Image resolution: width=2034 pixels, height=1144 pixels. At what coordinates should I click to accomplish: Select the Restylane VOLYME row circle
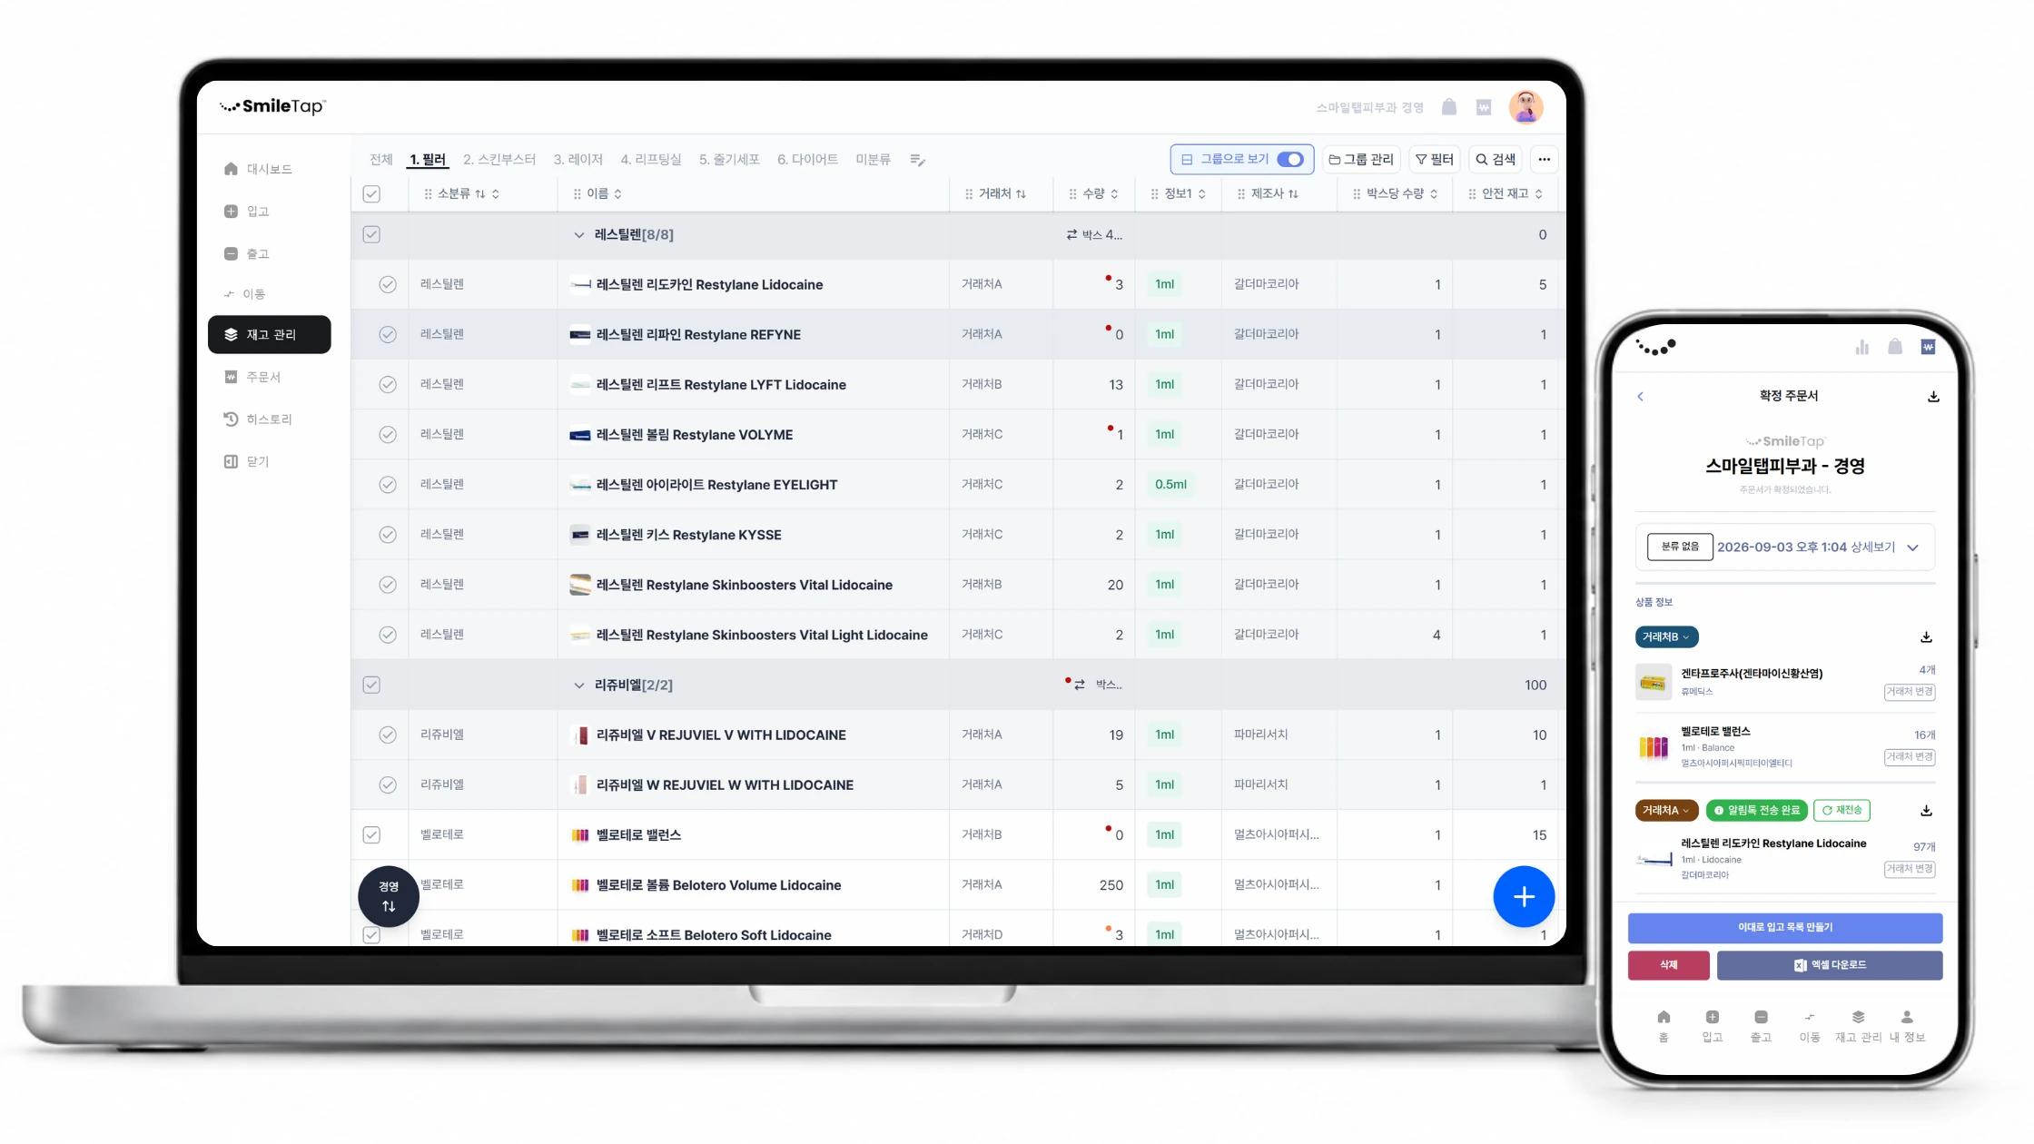(388, 434)
